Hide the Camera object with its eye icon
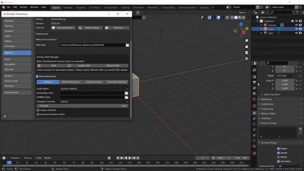 (x=296, y=25)
